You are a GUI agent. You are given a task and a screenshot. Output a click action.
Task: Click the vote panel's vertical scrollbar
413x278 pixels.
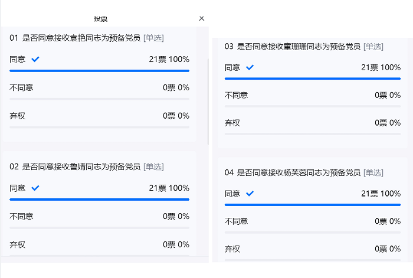(x=208, y=100)
